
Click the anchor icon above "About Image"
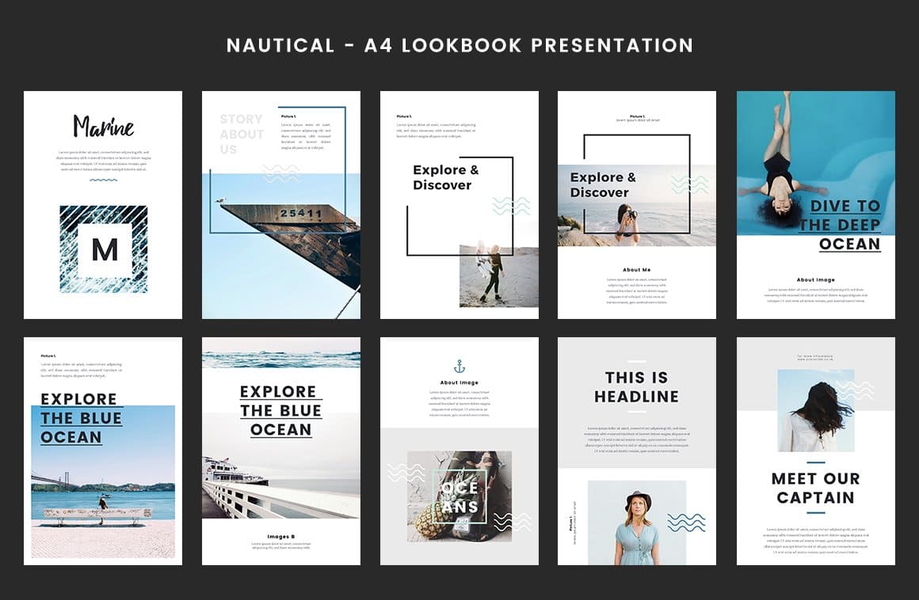(460, 366)
